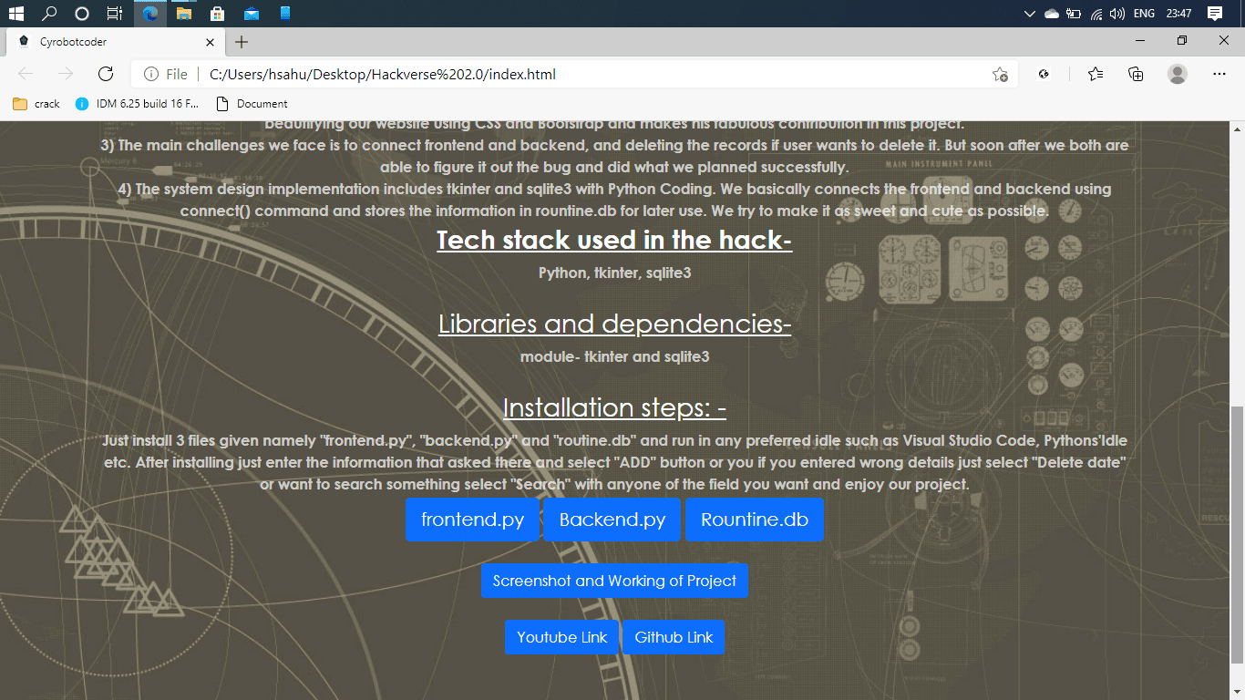Viewport: 1245px width, 700px height.
Task: Download the frontend.py file
Action: coord(472,520)
